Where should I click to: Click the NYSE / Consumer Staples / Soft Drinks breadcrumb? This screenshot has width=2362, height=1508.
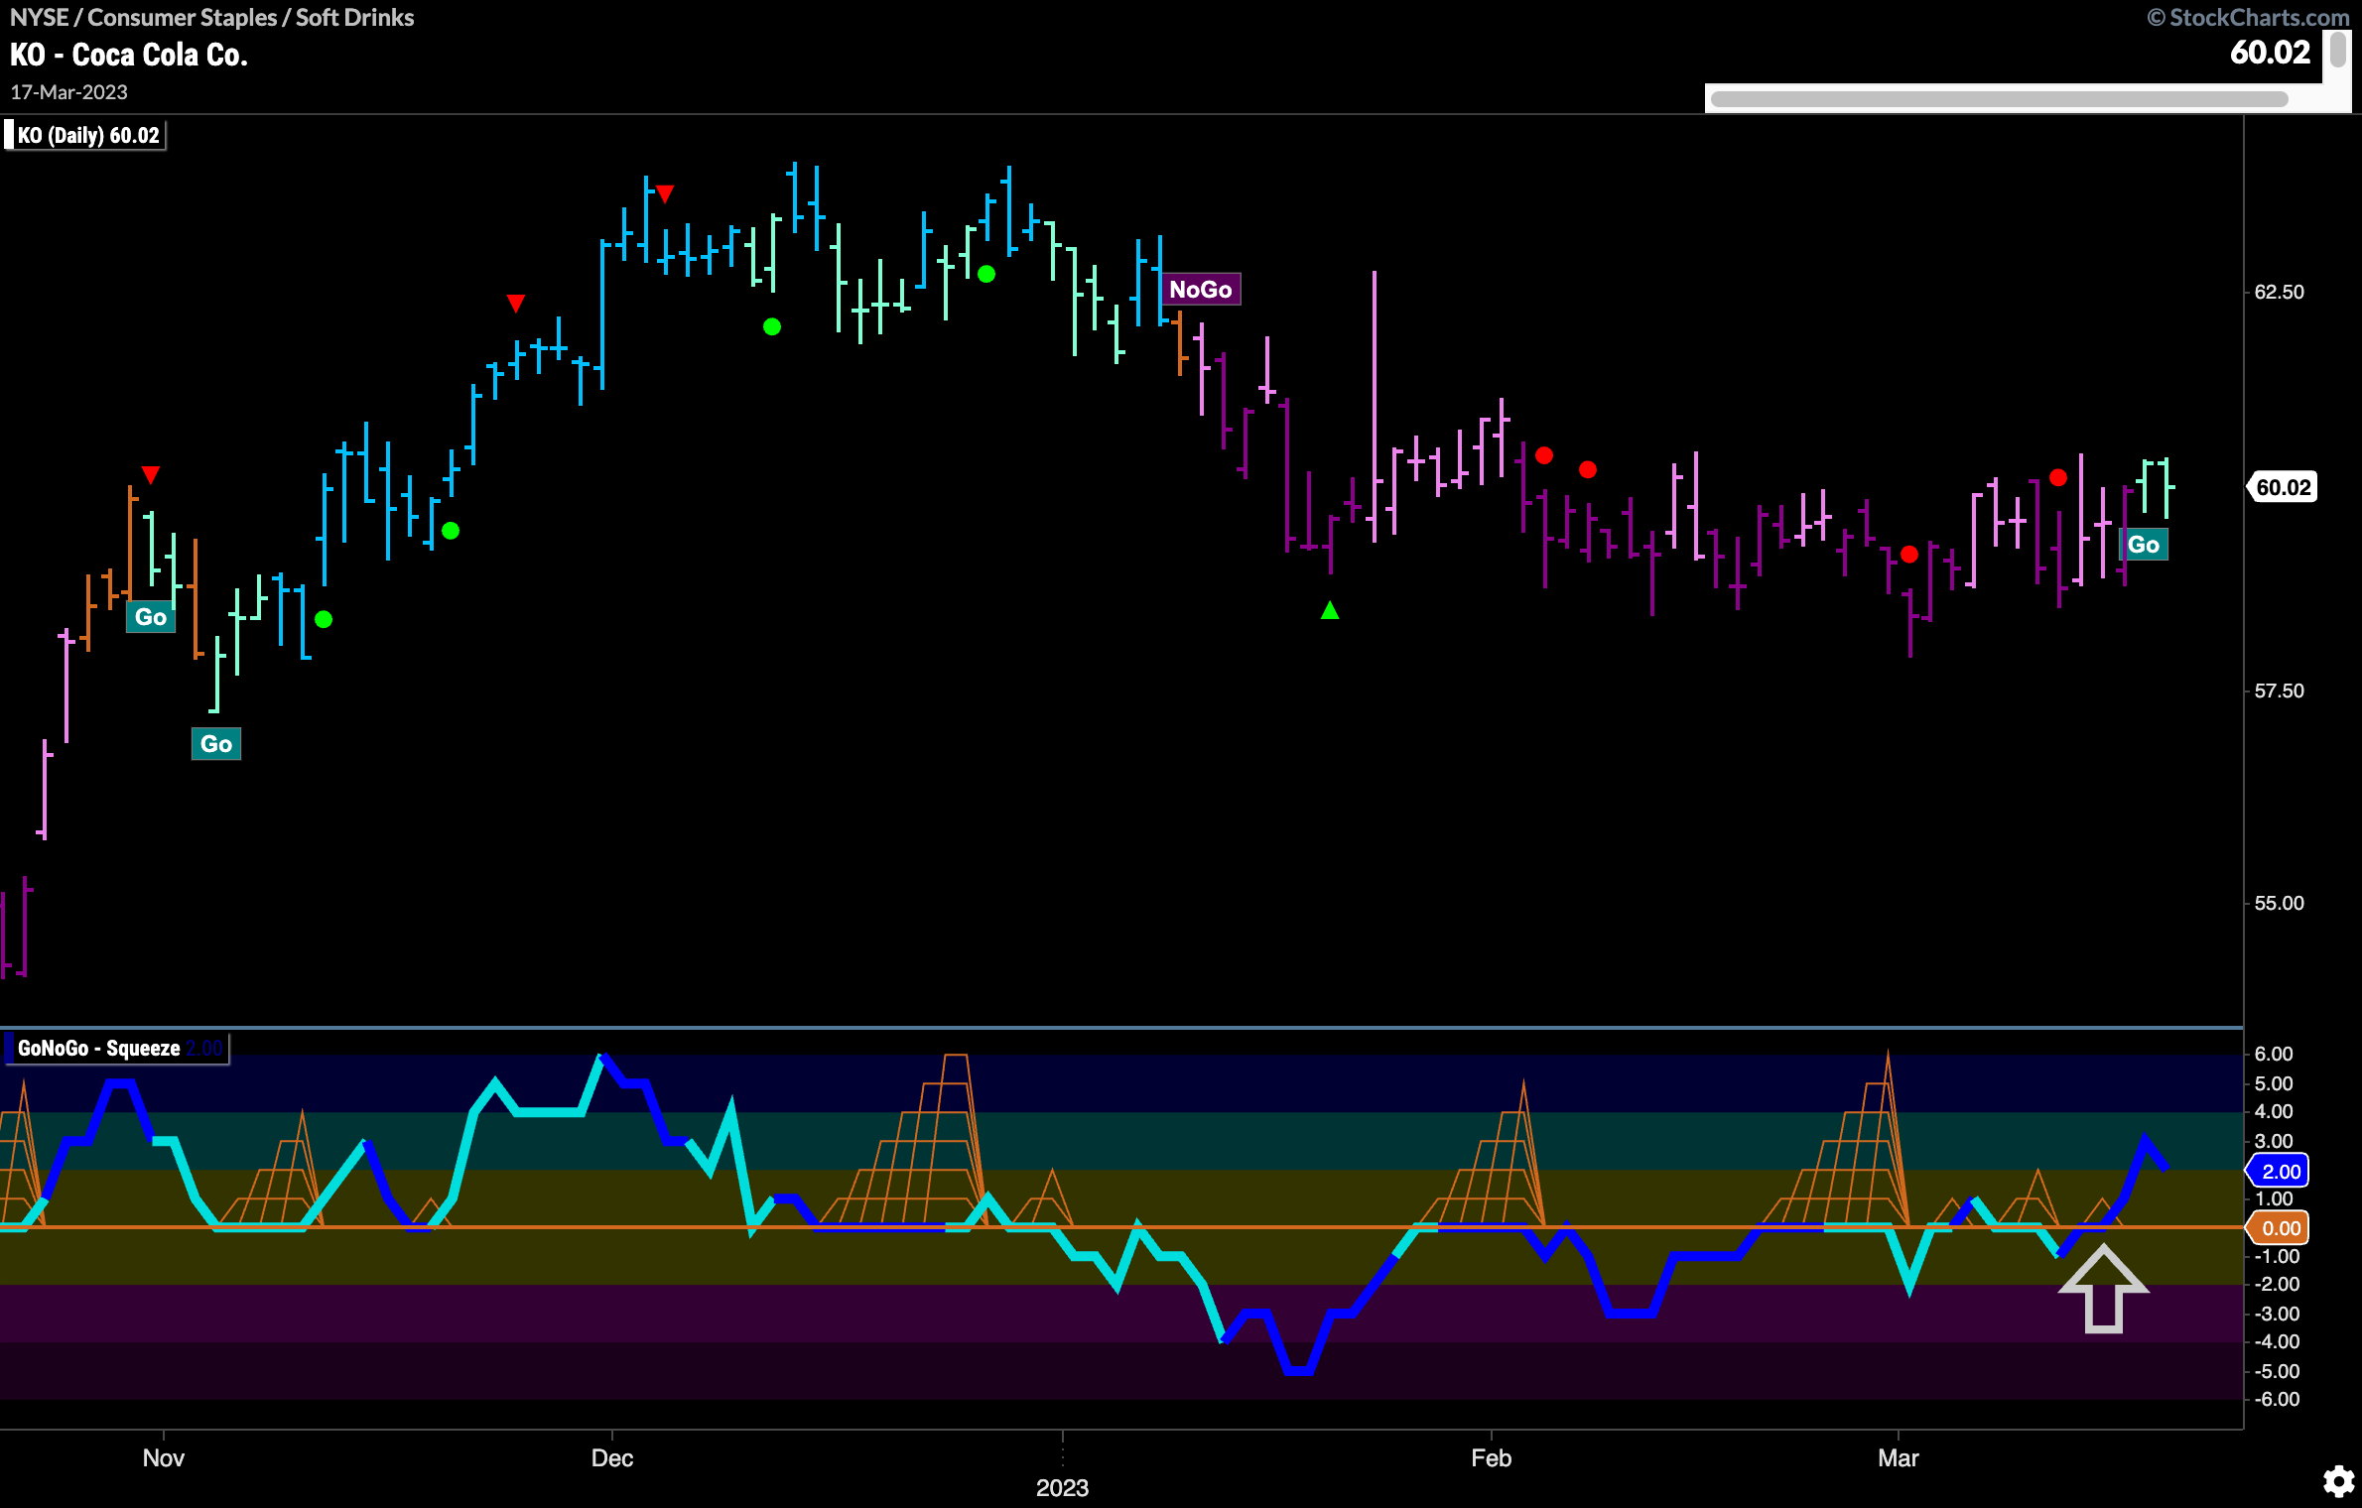coord(211,17)
